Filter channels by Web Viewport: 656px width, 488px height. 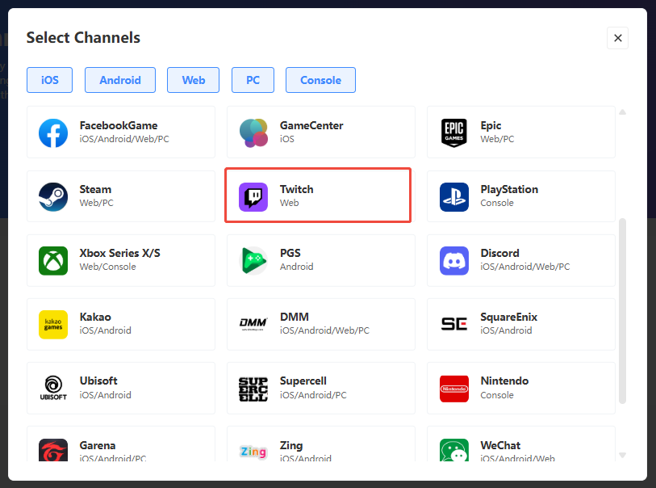click(194, 80)
